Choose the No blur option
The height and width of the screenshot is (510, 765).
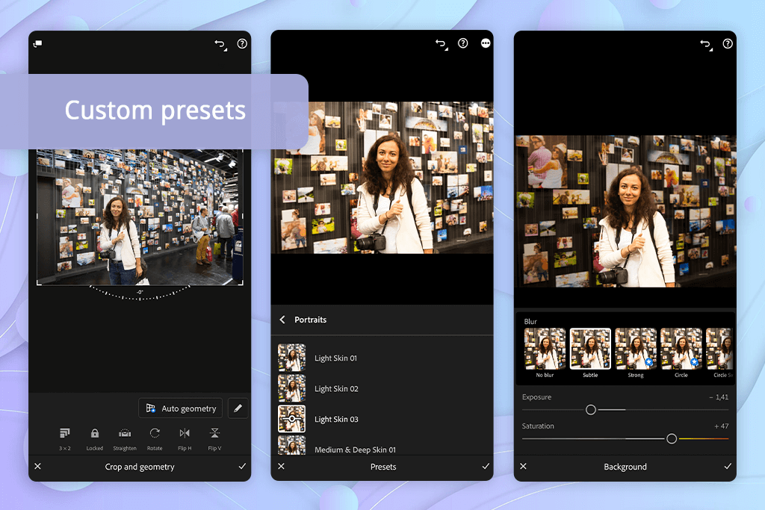point(545,353)
